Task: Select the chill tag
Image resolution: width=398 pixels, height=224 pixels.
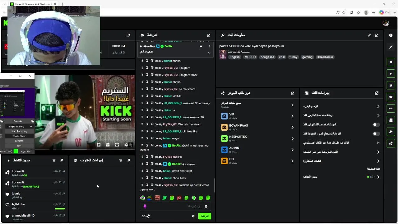Action: [282, 57]
